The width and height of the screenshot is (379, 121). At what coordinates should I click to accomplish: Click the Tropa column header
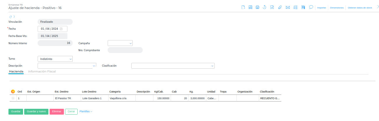(223, 92)
